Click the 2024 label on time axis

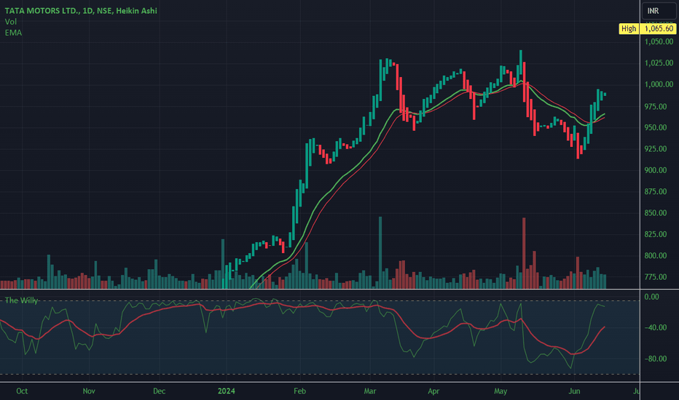point(226,391)
